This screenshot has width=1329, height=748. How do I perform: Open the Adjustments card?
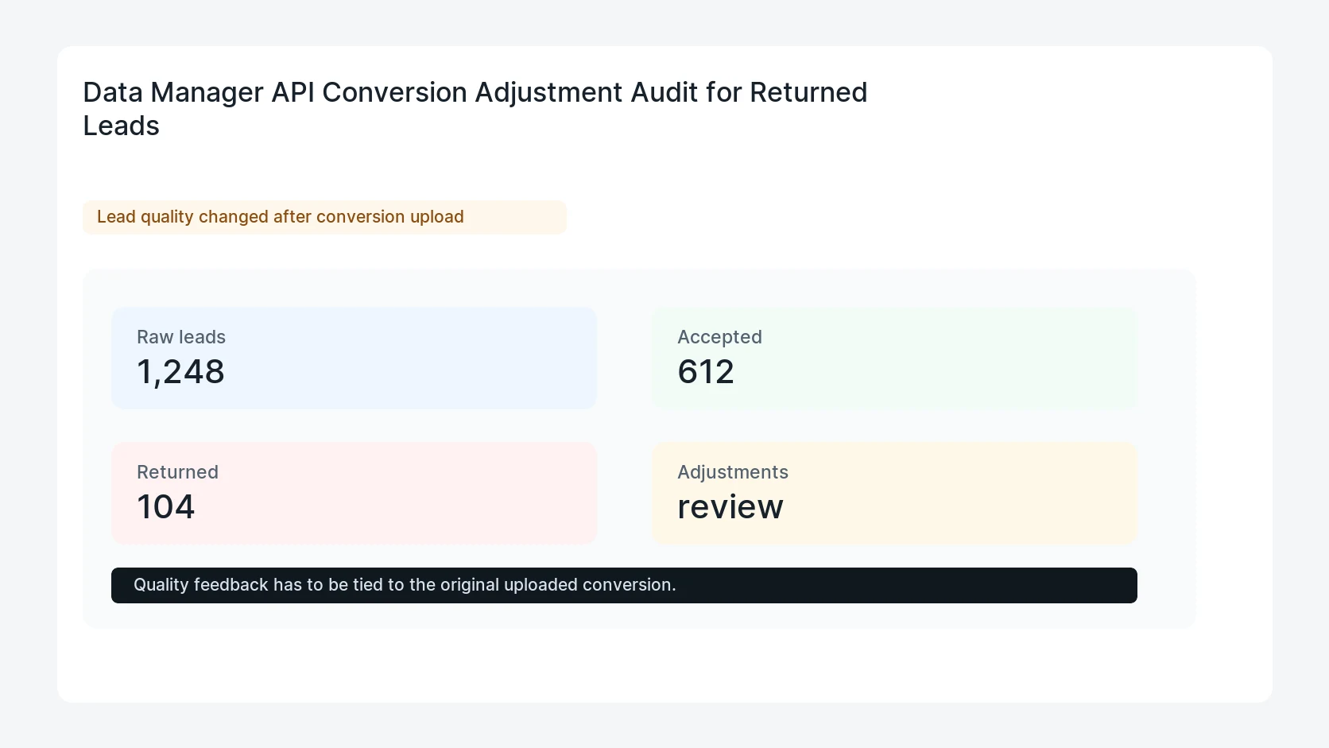pyautogui.click(x=894, y=493)
